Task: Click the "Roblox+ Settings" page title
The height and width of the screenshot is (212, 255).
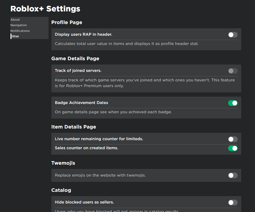Action: coord(45,9)
